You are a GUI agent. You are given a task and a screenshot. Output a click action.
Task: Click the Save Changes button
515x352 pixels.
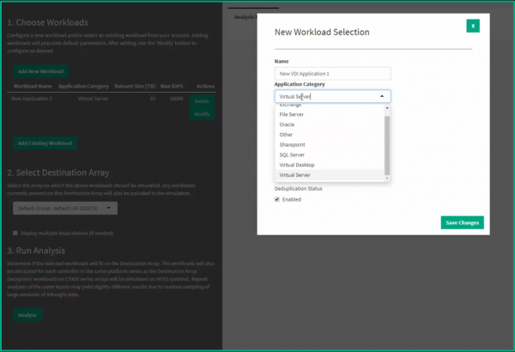463,223
